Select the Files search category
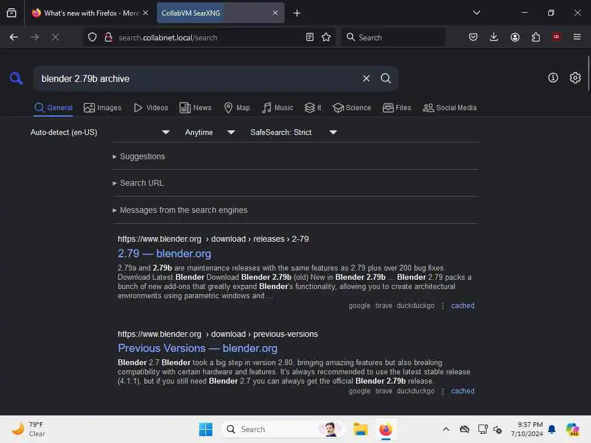The height and width of the screenshot is (443, 591). [x=397, y=108]
